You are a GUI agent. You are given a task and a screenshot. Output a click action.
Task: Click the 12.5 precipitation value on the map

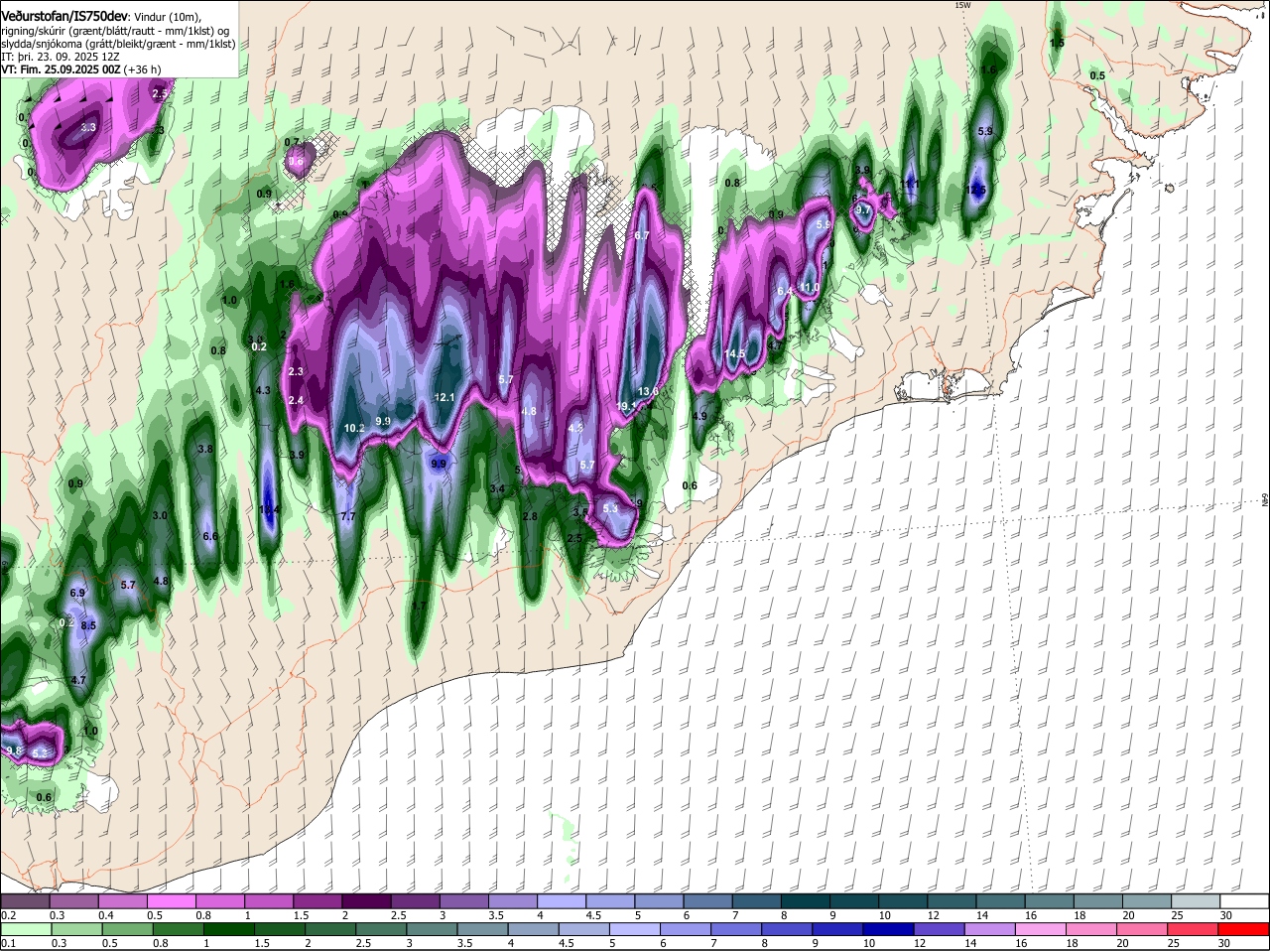pos(976,190)
